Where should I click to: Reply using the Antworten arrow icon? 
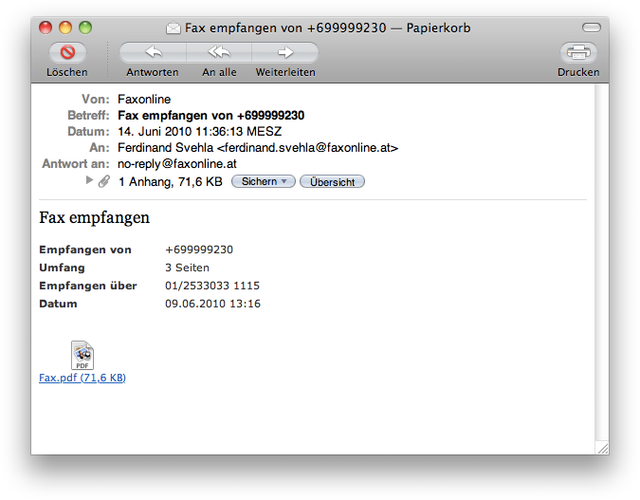click(153, 53)
